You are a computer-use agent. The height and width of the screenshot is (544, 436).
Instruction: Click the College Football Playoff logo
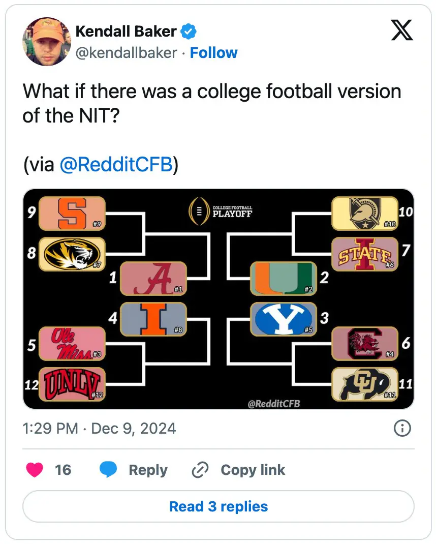coord(220,210)
